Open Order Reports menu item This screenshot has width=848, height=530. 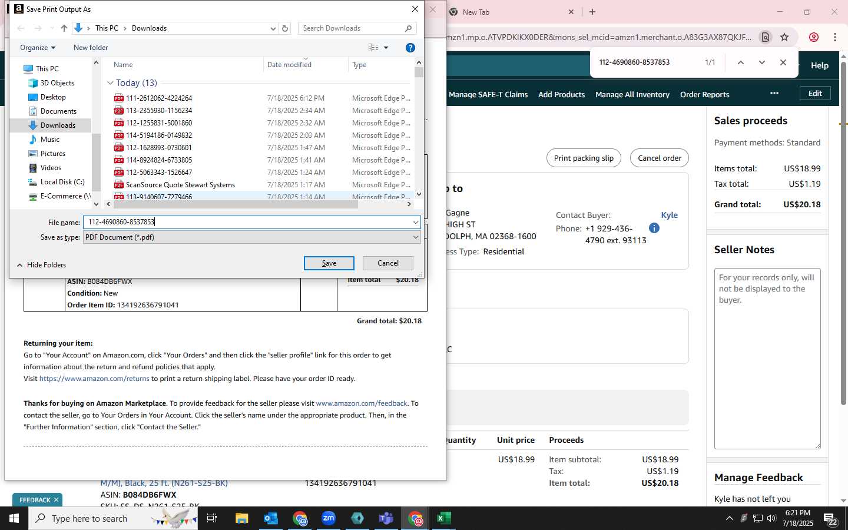704,94
